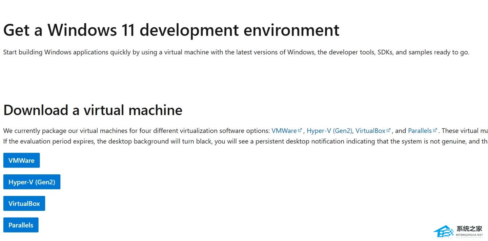
Task: Click the 'Get a Windows 11 development environment' heading
Action: pos(171,30)
